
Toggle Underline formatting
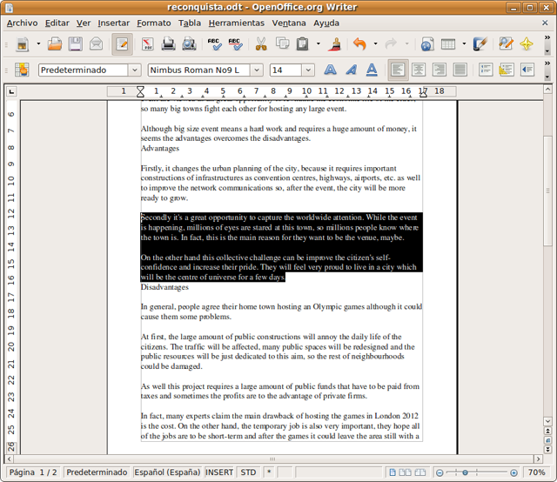pos(372,70)
